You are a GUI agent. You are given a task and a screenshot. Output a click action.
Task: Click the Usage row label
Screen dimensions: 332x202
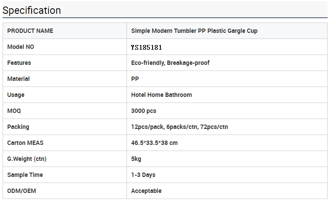click(16, 95)
